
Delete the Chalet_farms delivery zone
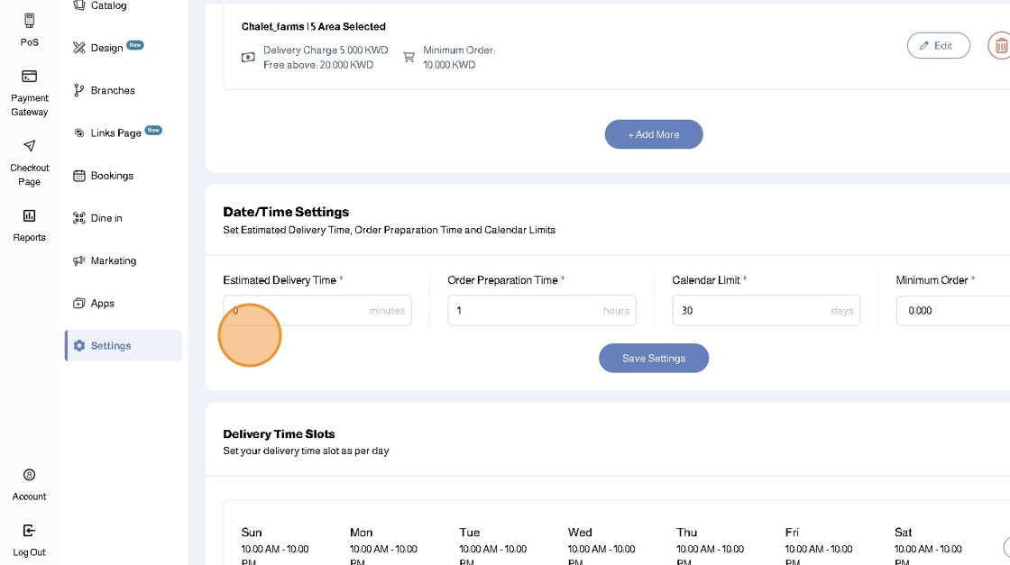999,46
